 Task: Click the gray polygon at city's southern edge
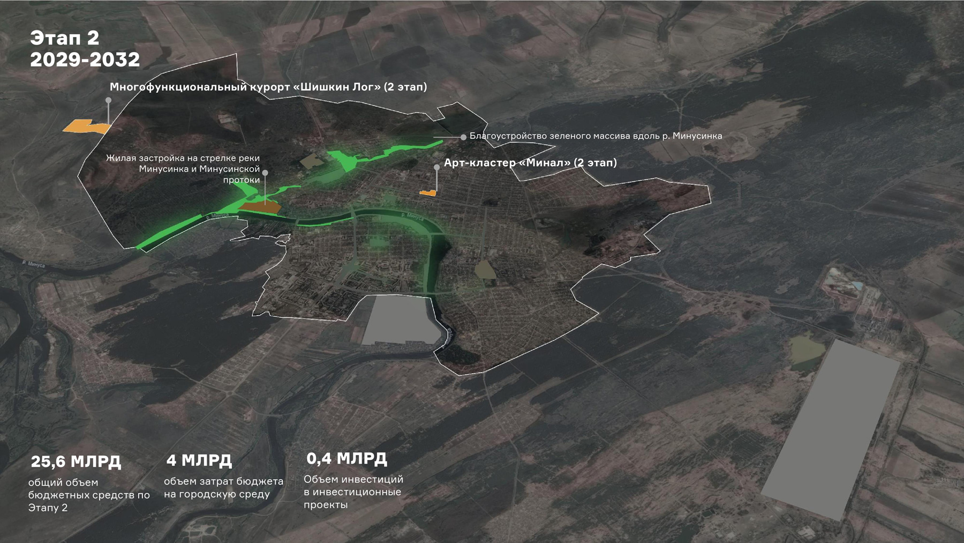tap(400, 321)
